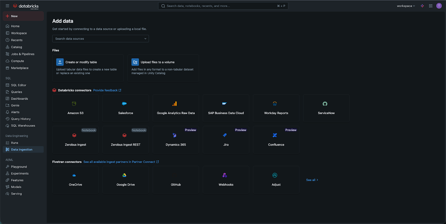Viewport: 446px width, 224px height.
Task: Open the app switcher grid icon
Action: pyautogui.click(x=431, y=6)
